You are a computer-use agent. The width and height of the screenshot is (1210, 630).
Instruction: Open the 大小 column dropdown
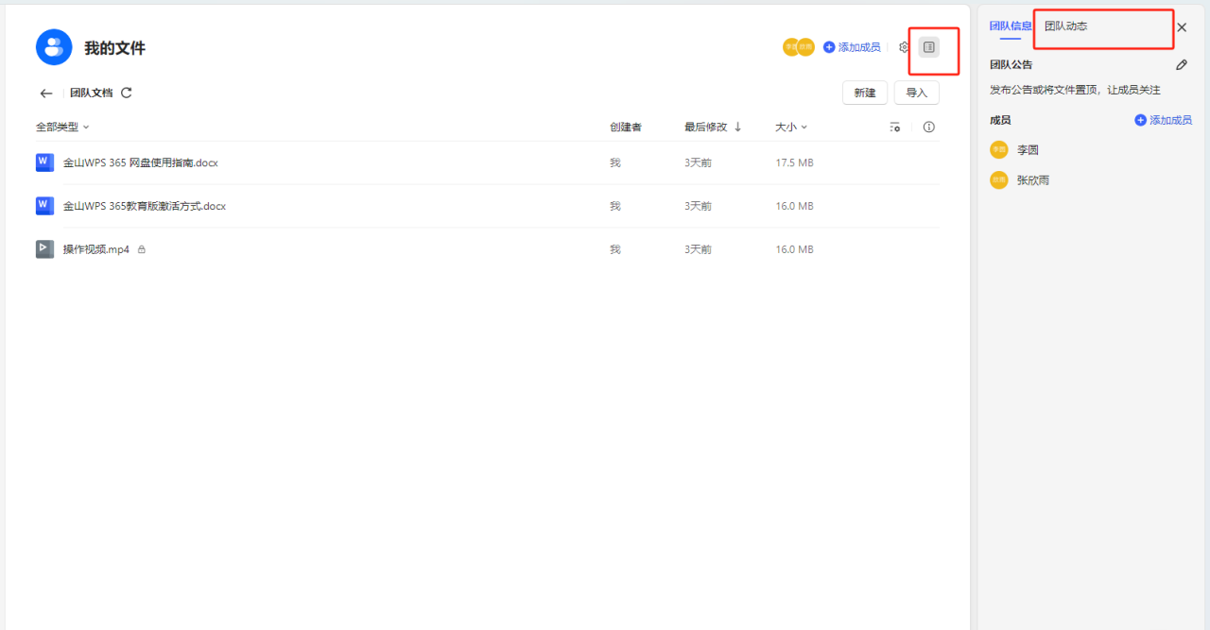click(x=791, y=128)
